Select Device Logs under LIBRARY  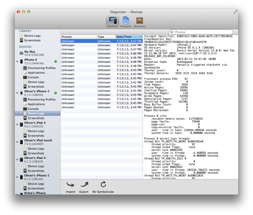tap(32, 36)
